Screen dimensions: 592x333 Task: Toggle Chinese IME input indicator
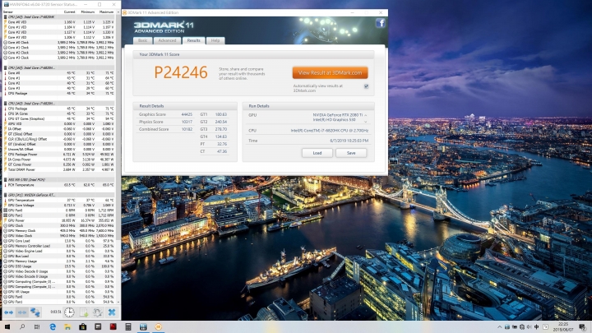536,327
